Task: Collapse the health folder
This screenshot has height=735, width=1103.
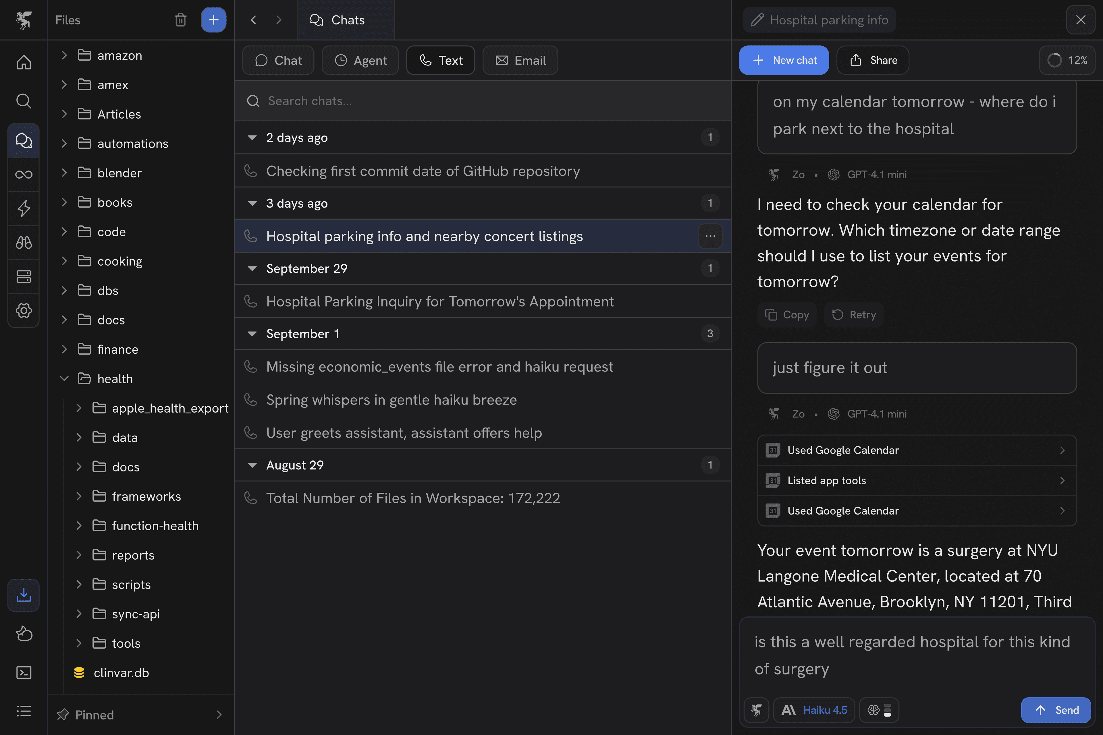Action: [x=65, y=379]
